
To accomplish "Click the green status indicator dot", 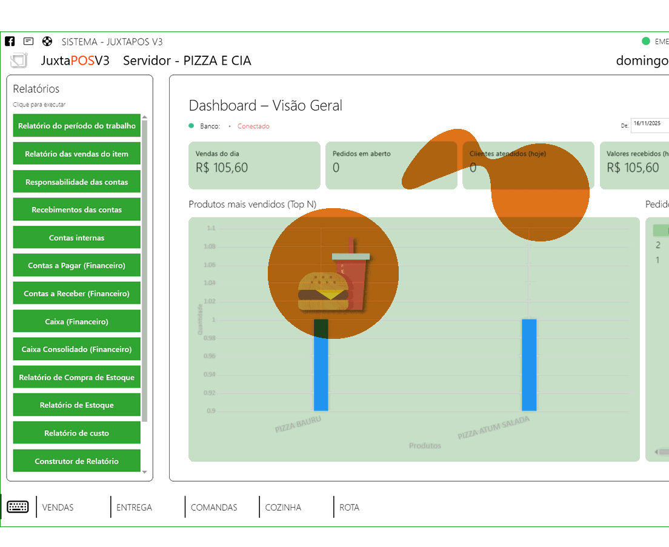I will click(646, 42).
